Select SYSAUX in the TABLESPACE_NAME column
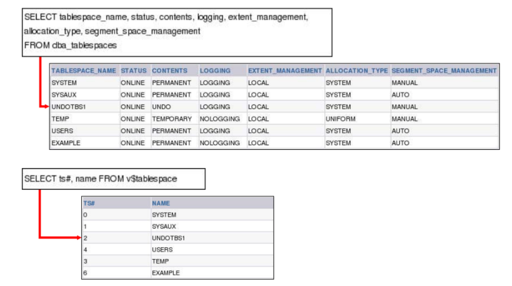Screen dimensions: 512x286 [x=64, y=95]
